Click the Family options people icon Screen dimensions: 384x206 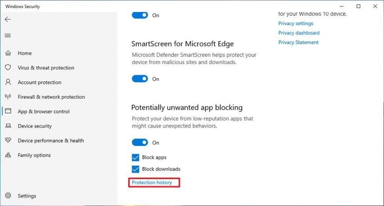point(8,155)
